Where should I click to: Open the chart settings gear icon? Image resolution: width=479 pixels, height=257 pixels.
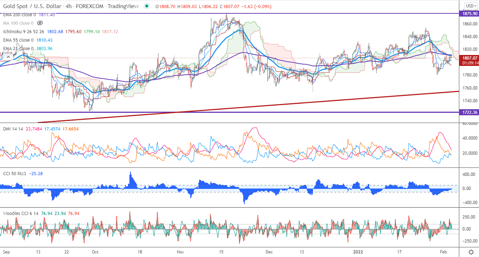pos(471,252)
